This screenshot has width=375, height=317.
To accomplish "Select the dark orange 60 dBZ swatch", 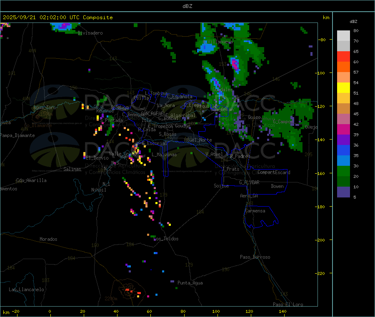I will [x=343, y=67].
